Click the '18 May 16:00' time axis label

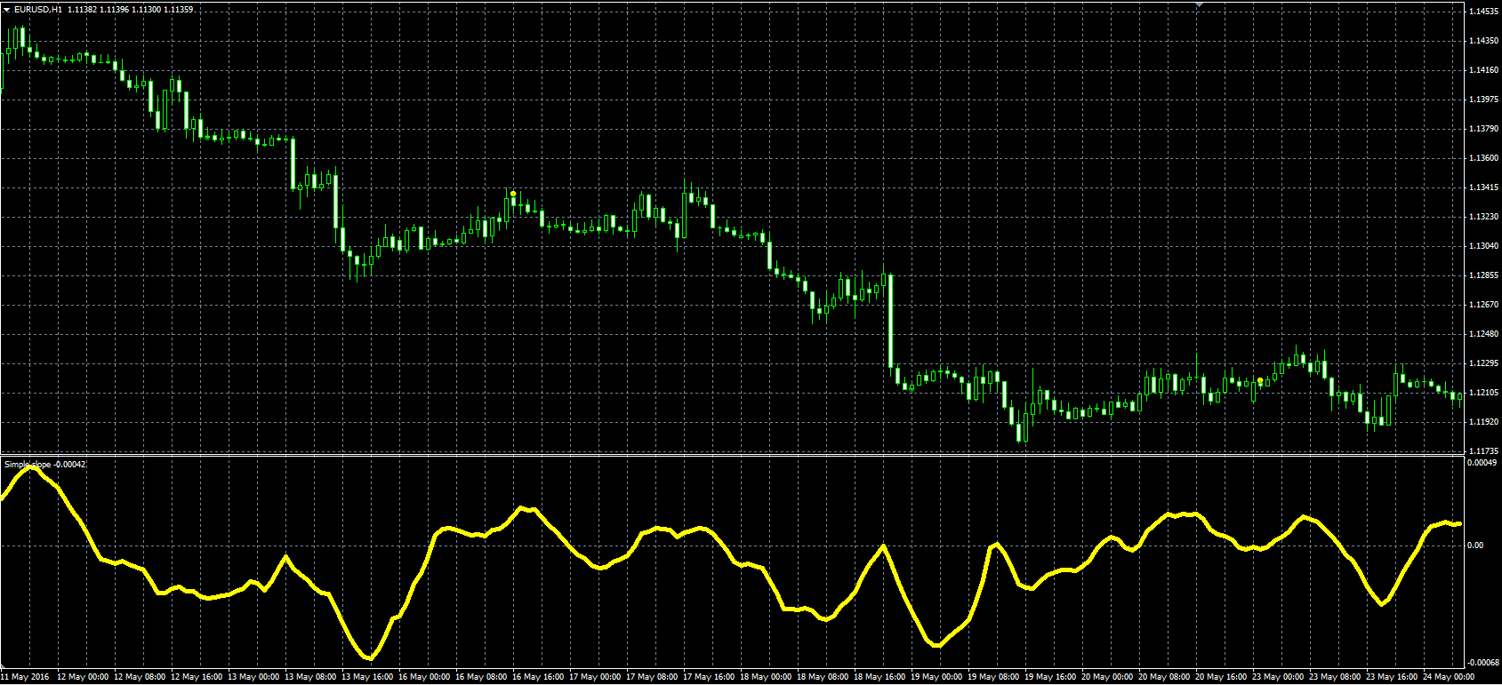click(880, 677)
